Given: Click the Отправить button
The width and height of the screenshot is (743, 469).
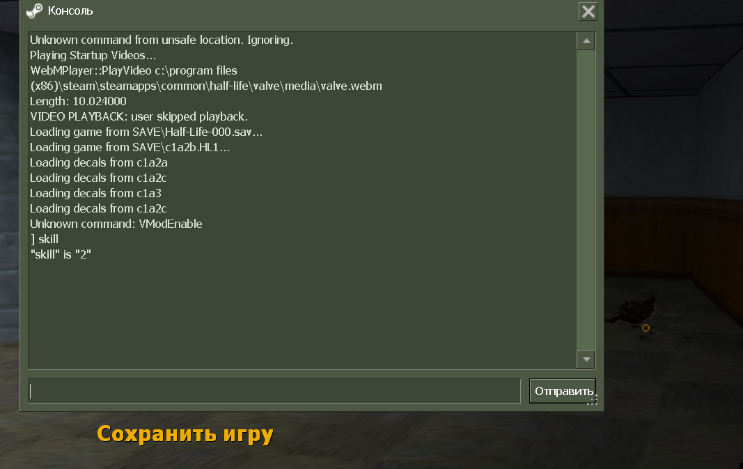Looking at the screenshot, I should (563, 391).
